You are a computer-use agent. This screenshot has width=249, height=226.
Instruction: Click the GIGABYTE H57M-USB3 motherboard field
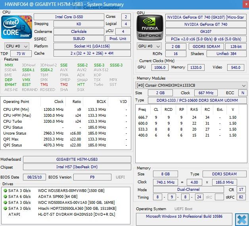tap(77, 160)
